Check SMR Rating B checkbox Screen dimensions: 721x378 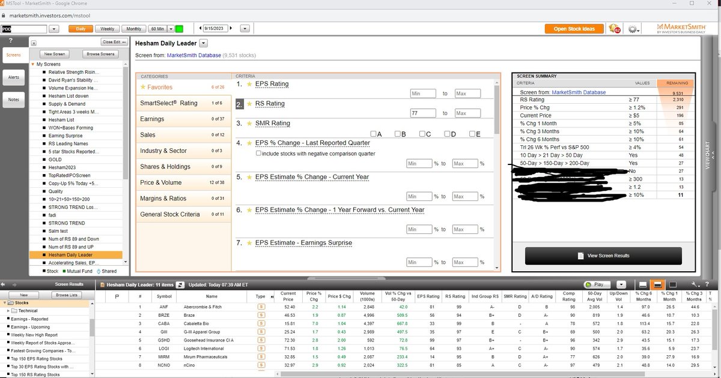tap(398, 134)
